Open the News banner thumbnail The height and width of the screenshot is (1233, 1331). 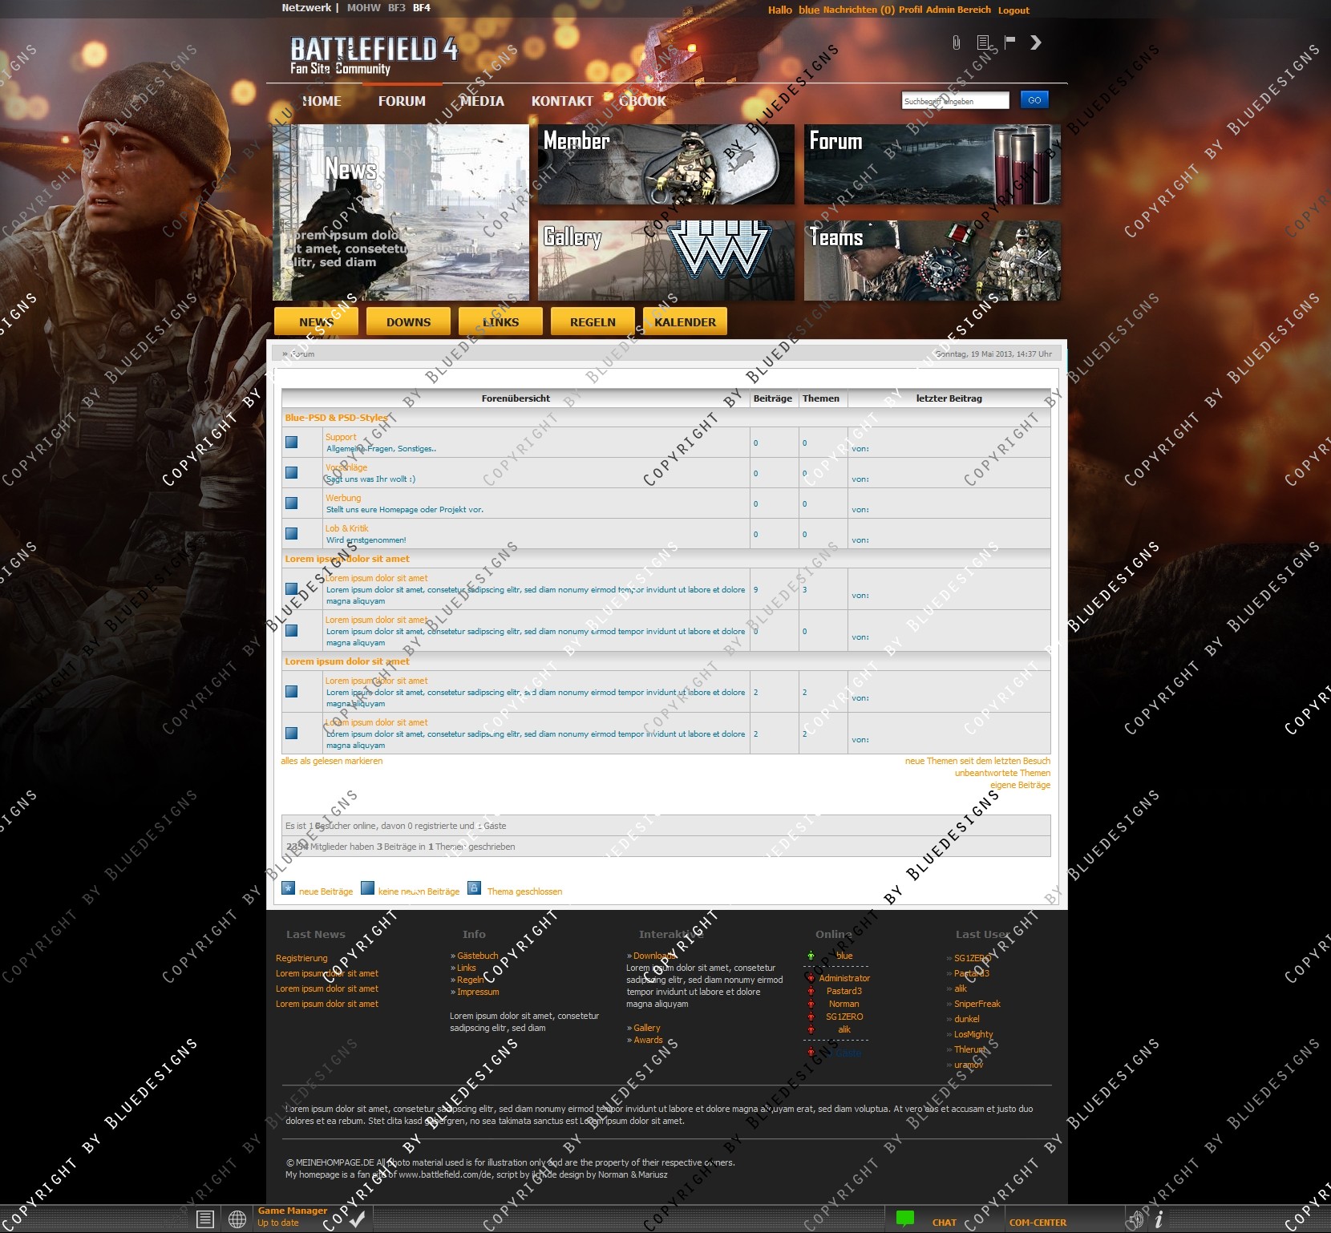pyautogui.click(x=401, y=212)
